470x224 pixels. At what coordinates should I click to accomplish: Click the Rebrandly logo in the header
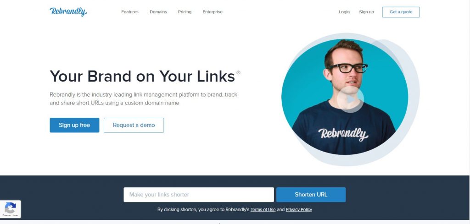pyautogui.click(x=68, y=11)
